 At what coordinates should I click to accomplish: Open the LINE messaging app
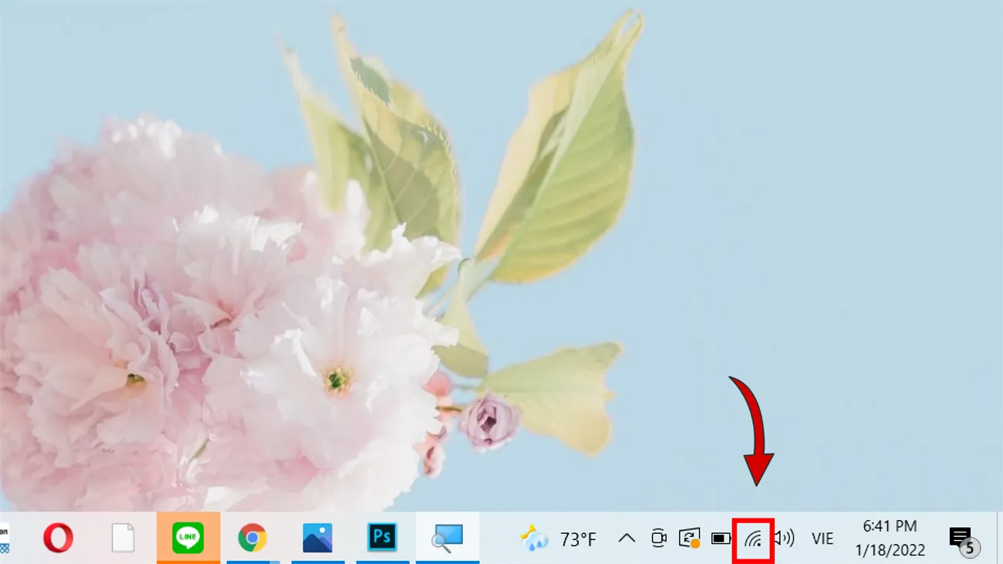(188, 539)
